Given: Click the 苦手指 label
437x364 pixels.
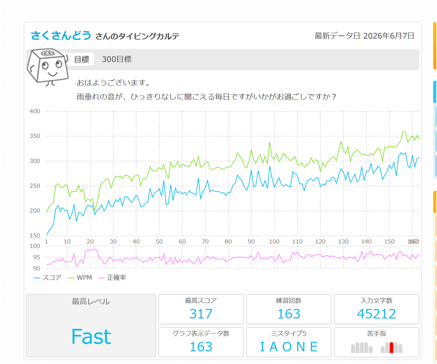Looking at the screenshot, I should pyautogui.click(x=377, y=333).
